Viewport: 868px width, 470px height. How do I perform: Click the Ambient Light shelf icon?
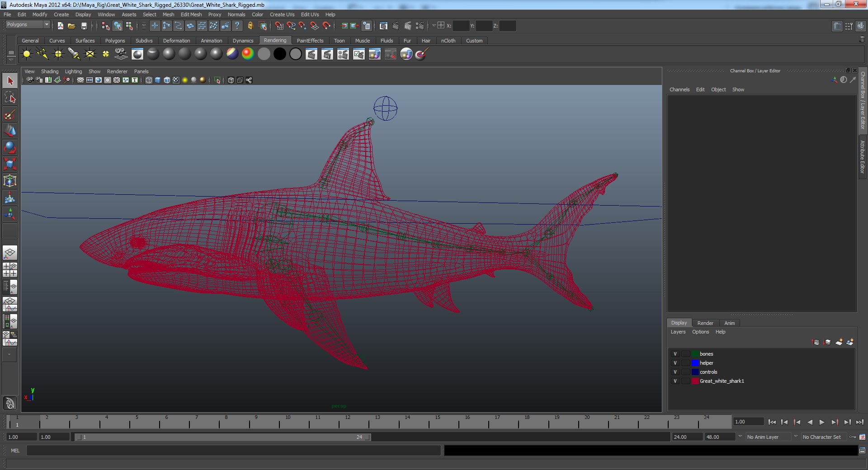click(27, 54)
